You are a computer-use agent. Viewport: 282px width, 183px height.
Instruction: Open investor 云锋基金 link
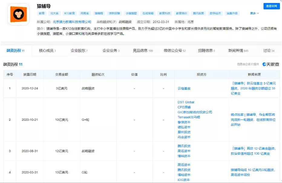184,88
